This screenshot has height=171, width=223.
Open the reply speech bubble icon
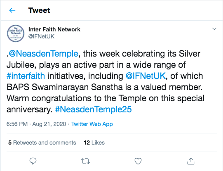(33, 161)
